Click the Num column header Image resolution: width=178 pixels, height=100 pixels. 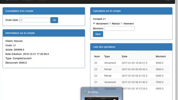point(97,56)
